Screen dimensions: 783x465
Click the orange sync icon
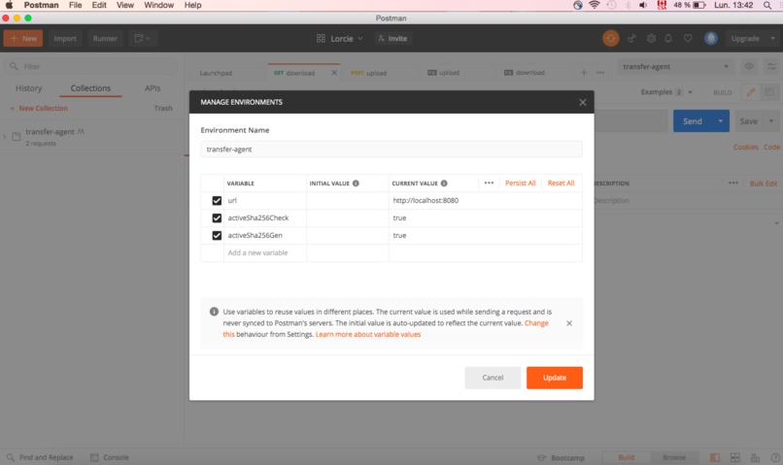click(x=611, y=39)
